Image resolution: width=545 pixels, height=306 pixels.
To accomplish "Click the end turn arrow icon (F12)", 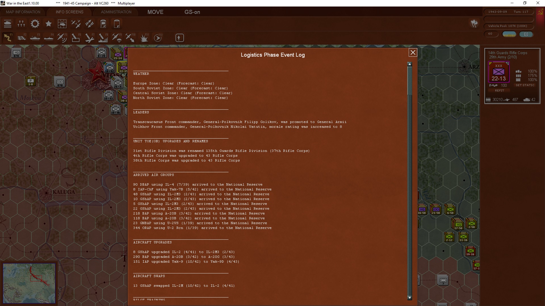I will pos(158,38).
